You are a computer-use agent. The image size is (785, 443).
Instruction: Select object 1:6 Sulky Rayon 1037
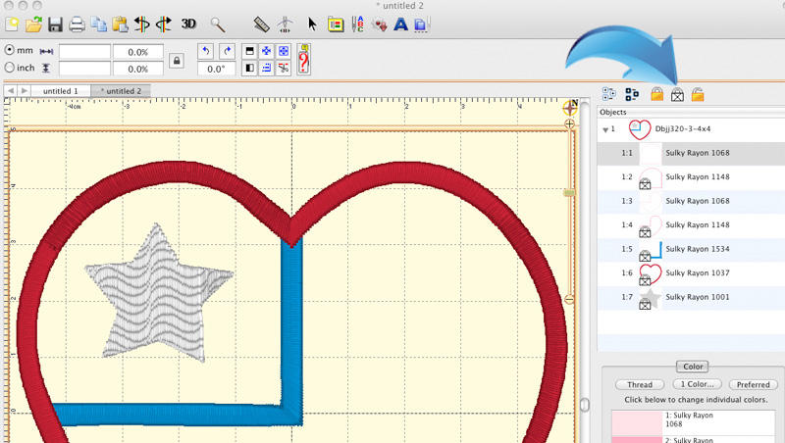[x=691, y=273]
